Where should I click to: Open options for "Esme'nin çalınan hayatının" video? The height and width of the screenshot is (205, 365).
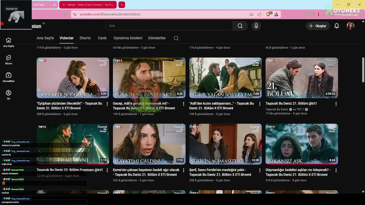tap(183, 170)
